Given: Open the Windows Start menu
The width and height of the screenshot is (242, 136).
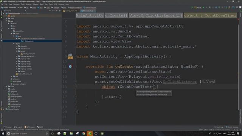Looking at the screenshot, I should (3, 133).
